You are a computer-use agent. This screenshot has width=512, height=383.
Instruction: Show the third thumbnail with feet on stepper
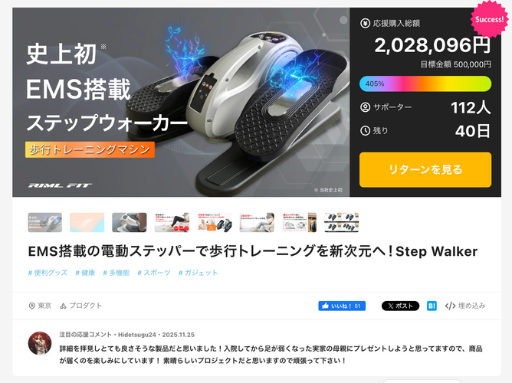point(130,222)
